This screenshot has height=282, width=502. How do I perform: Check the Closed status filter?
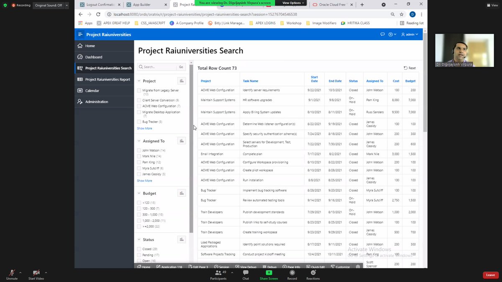(x=139, y=249)
